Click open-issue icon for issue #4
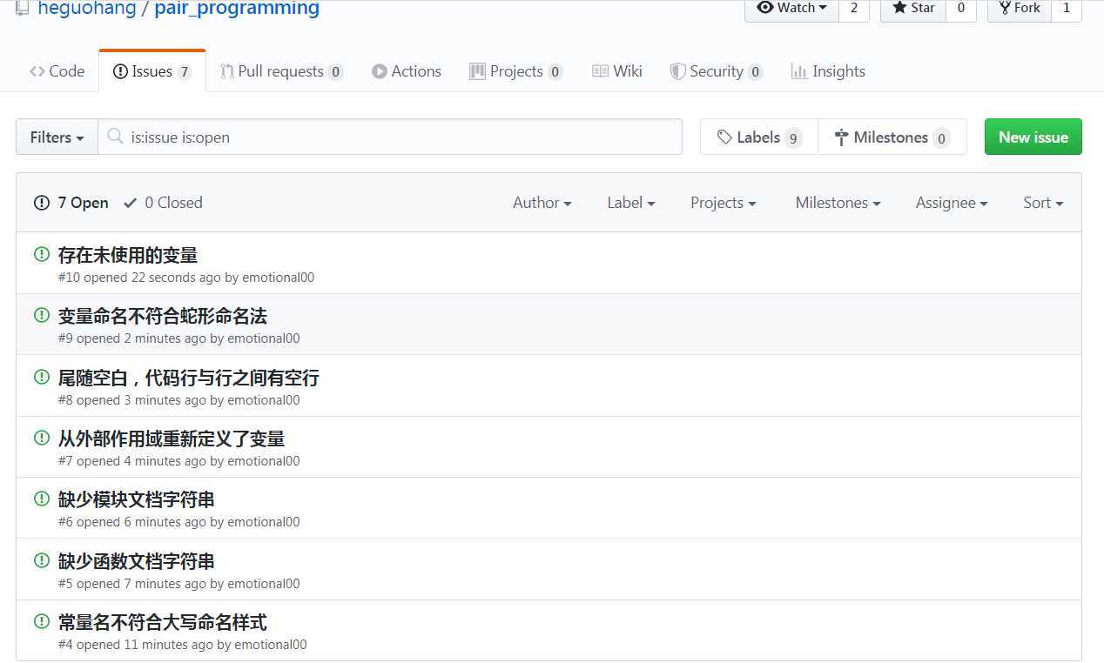 [x=41, y=621]
